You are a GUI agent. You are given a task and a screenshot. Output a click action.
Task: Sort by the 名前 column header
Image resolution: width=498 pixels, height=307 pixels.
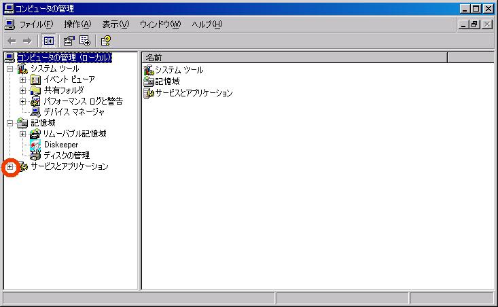tap(295, 58)
